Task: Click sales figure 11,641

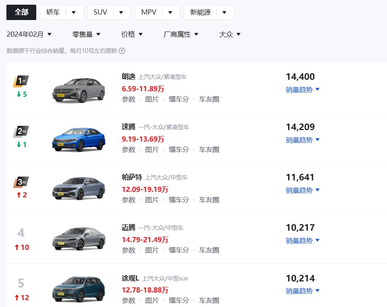Action: [x=300, y=177]
